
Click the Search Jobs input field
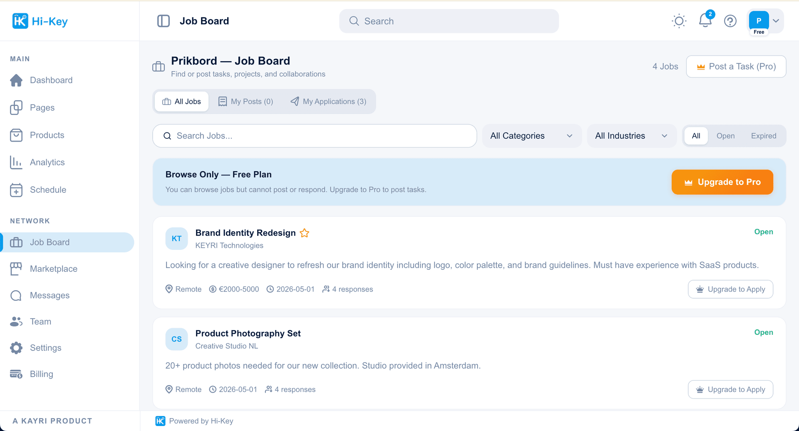(315, 136)
